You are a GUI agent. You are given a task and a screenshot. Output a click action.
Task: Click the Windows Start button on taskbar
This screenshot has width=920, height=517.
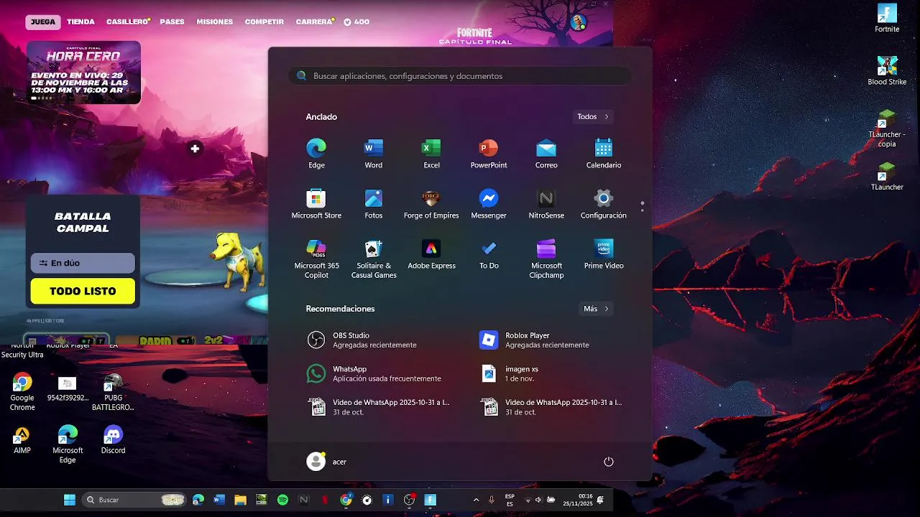tap(70, 500)
